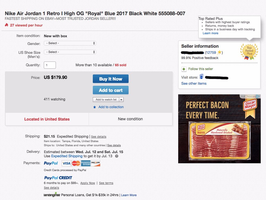Open the Gender select dropdown

[70, 43]
